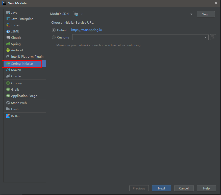Screen dimensions: 221x195
Task: Choose "IntelliJ Platform Plugin" label
Action: pos(27,57)
